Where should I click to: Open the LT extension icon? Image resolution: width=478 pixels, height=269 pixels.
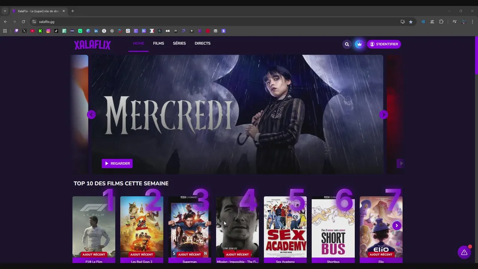pyautogui.click(x=432, y=22)
